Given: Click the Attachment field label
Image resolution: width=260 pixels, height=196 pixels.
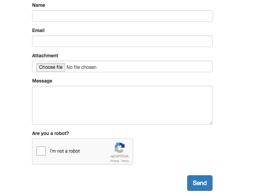Looking at the screenshot, I should 45,55.
